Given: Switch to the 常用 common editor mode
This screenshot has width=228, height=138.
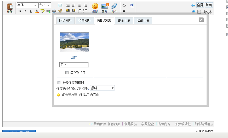Looking at the screenshot, I should pos(209,5).
